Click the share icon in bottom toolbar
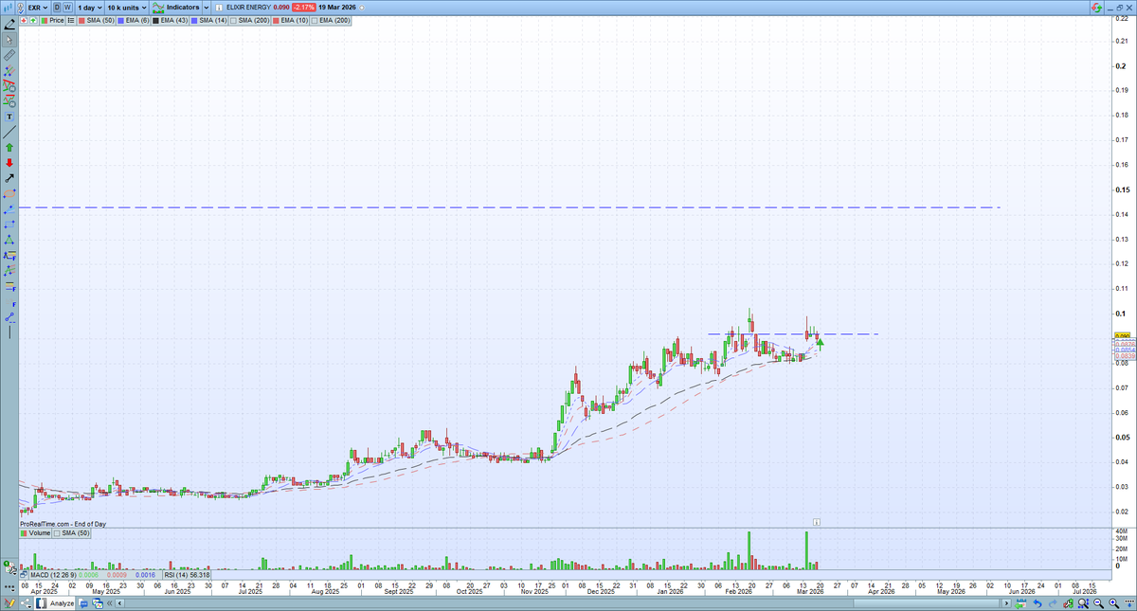Viewport: 1137px width, 611px height. pyautogui.click(x=26, y=603)
